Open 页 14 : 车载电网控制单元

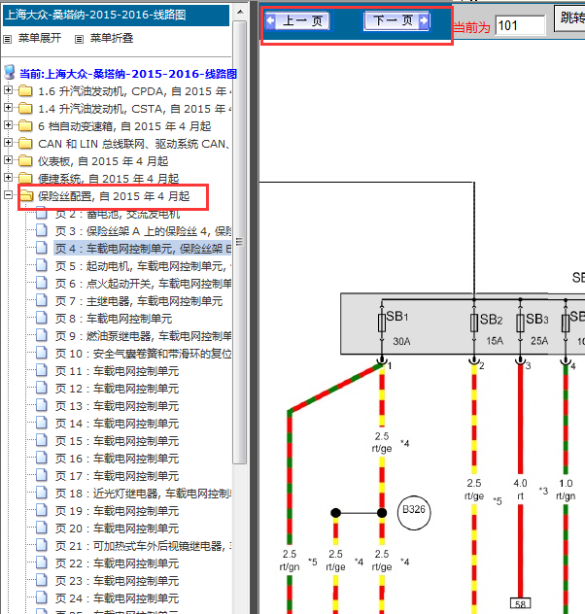117,424
